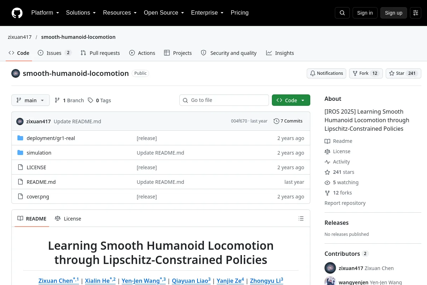Open the Readme link in About

[338, 141]
